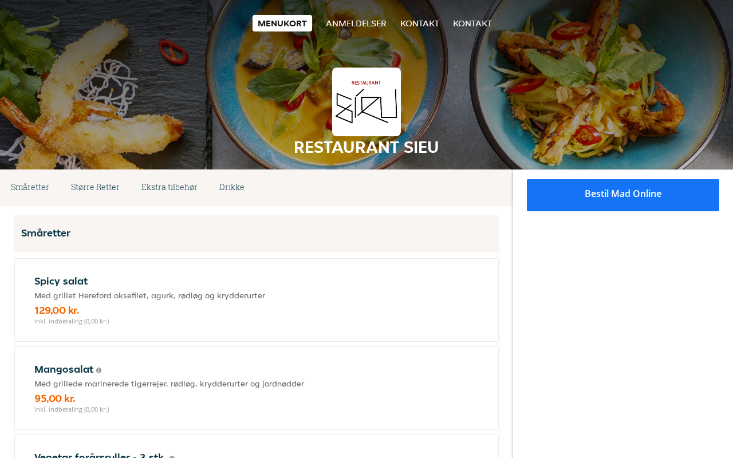Image resolution: width=733 pixels, height=458 pixels.
Task: Show the info icon next to Mangosalat
Action: tap(98, 370)
